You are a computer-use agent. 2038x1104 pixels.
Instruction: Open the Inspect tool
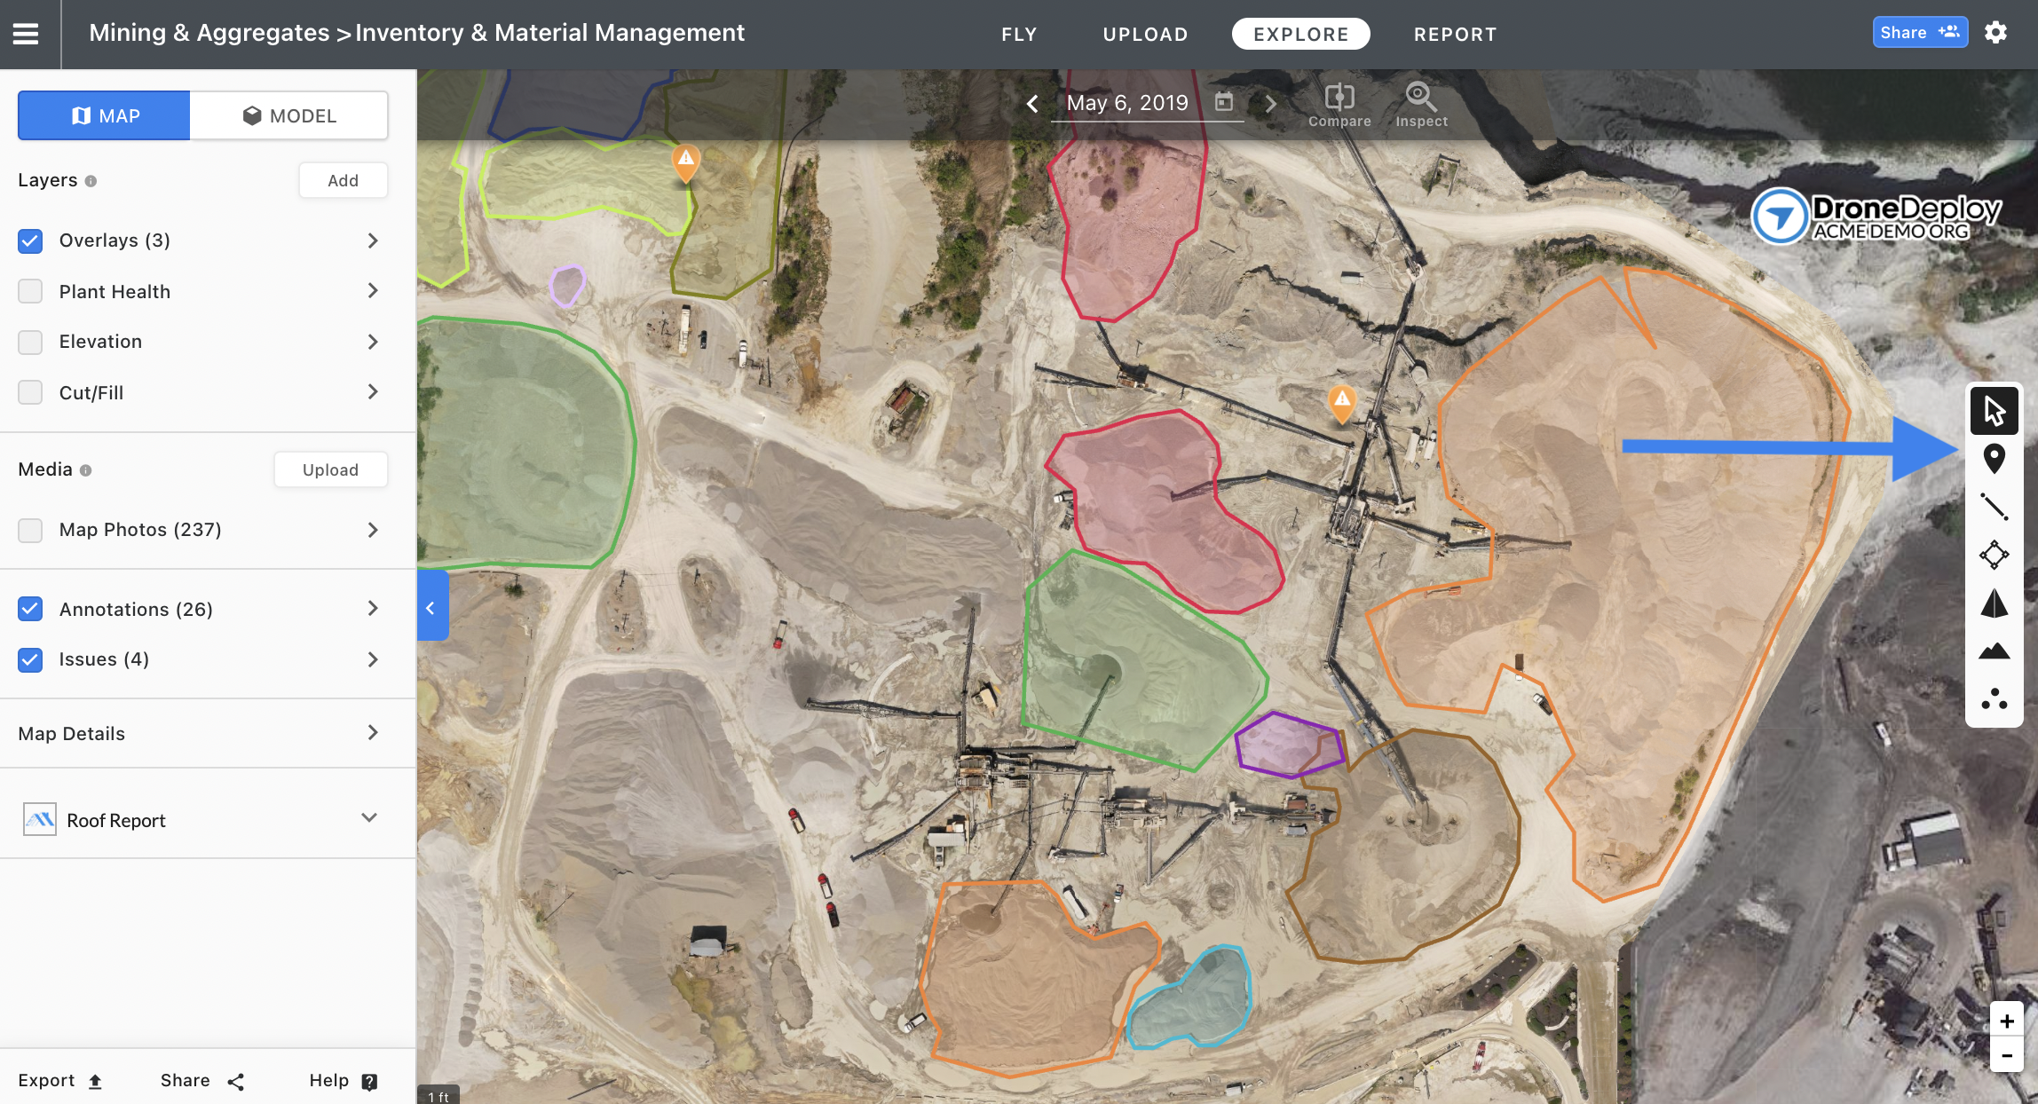click(x=1420, y=105)
